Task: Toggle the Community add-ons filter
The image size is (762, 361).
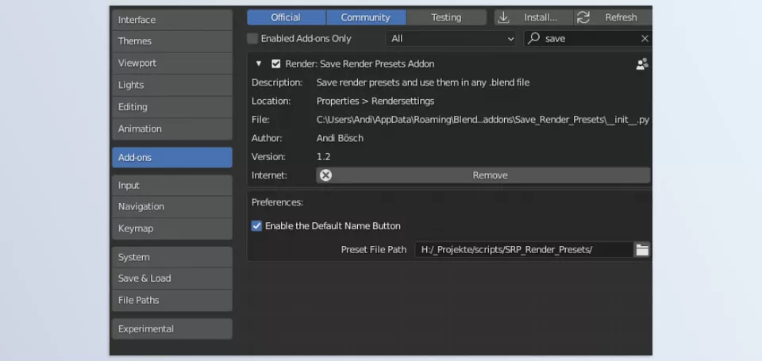Action: click(x=366, y=17)
